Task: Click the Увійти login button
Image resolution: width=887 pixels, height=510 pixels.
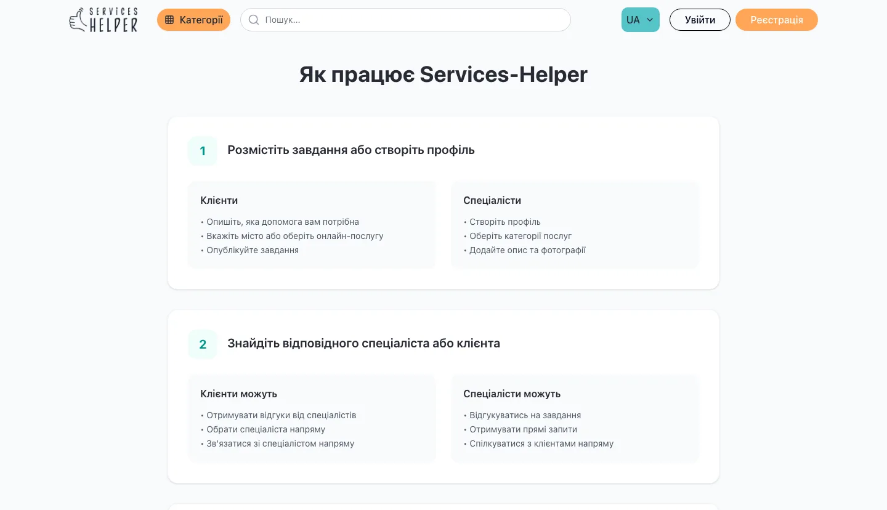Action: coord(700,20)
